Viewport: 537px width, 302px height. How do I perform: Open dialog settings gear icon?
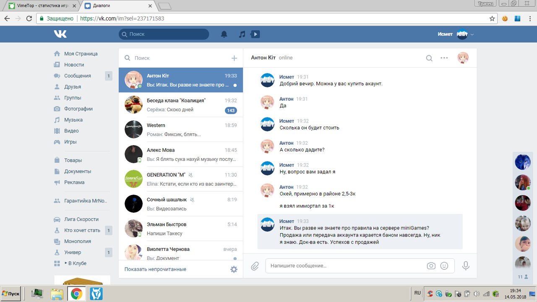click(234, 269)
